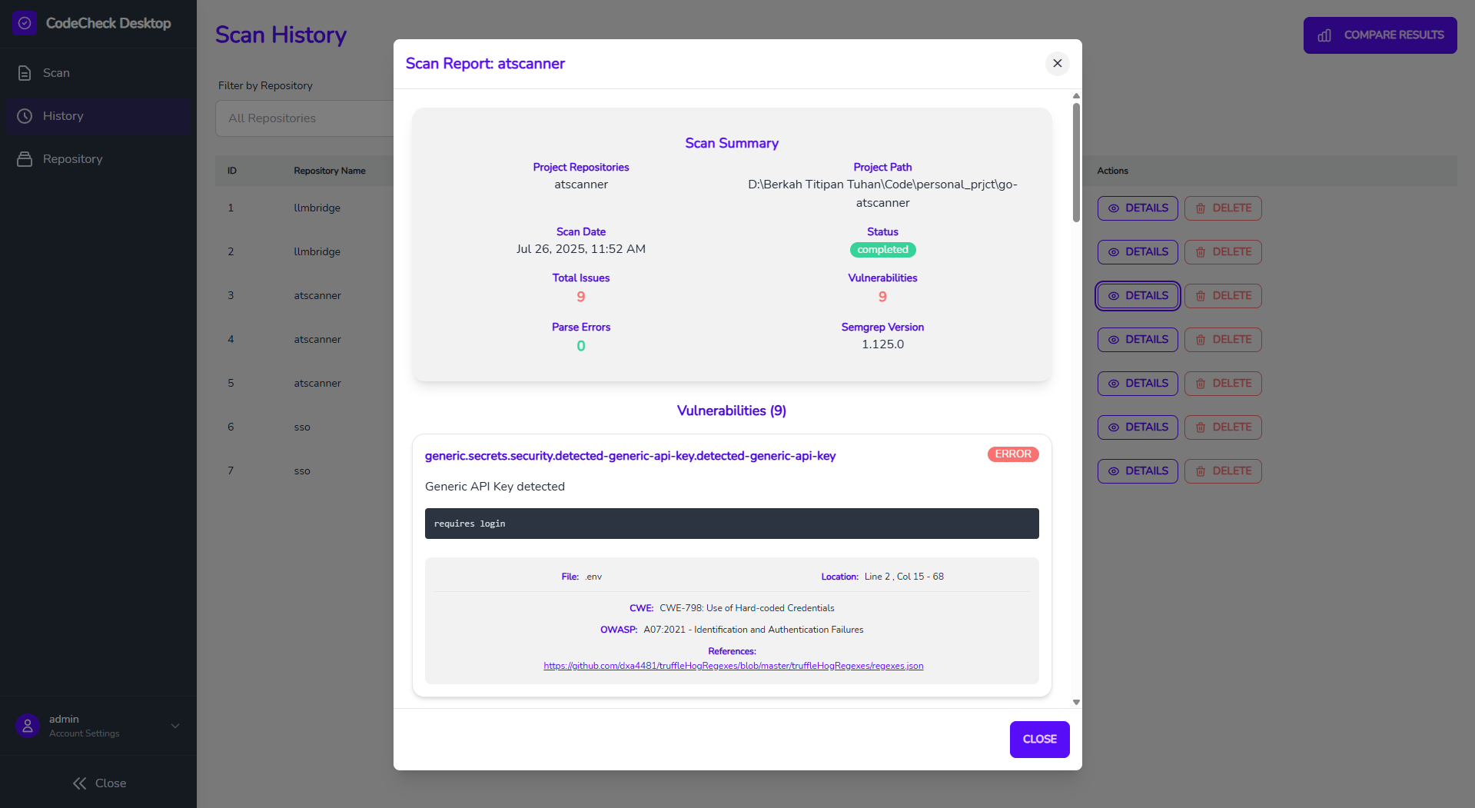Click the detected-generic-api-key rule title
Viewport: 1475px width, 808px height.
(630, 456)
